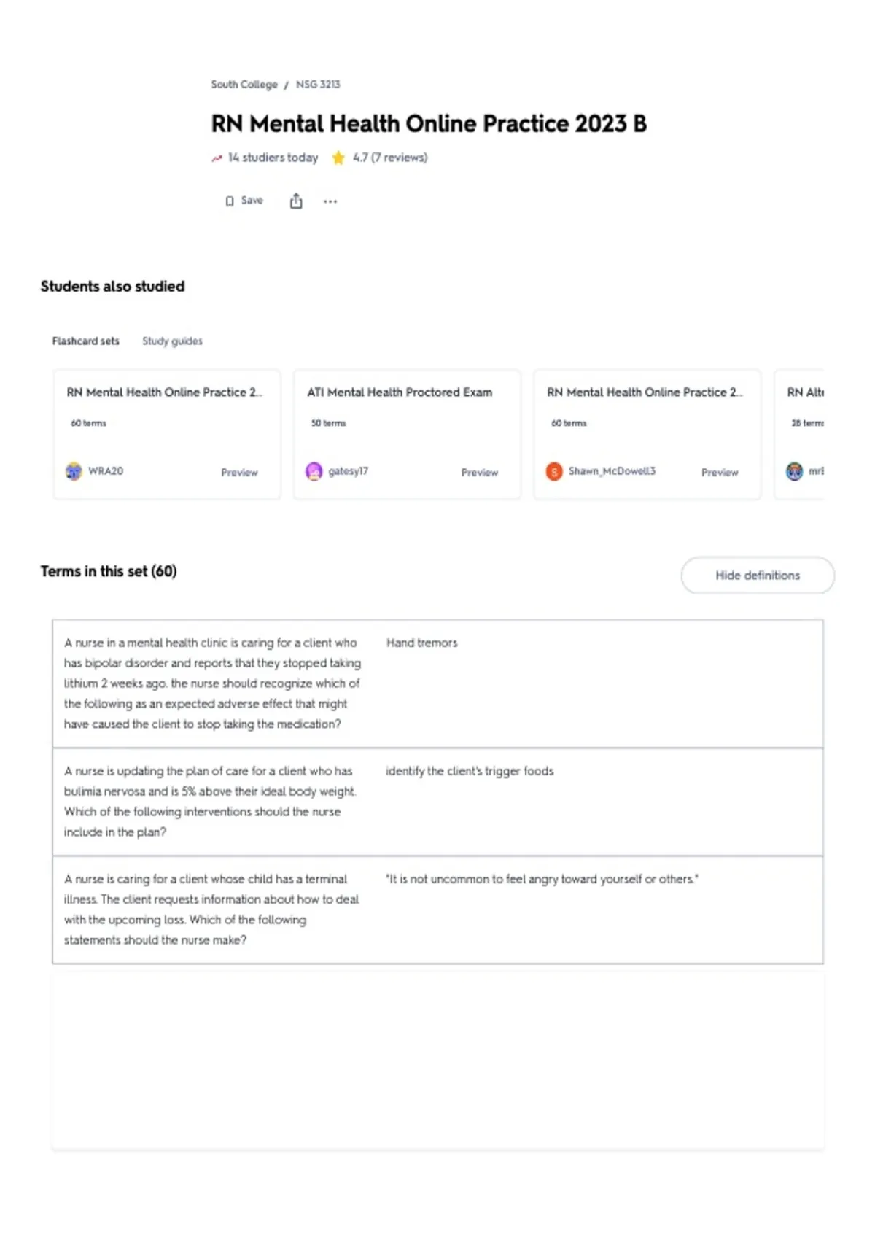Screen dimensions: 875x1240
Task: Select the Hand tremors definition card
Action: [421, 643]
